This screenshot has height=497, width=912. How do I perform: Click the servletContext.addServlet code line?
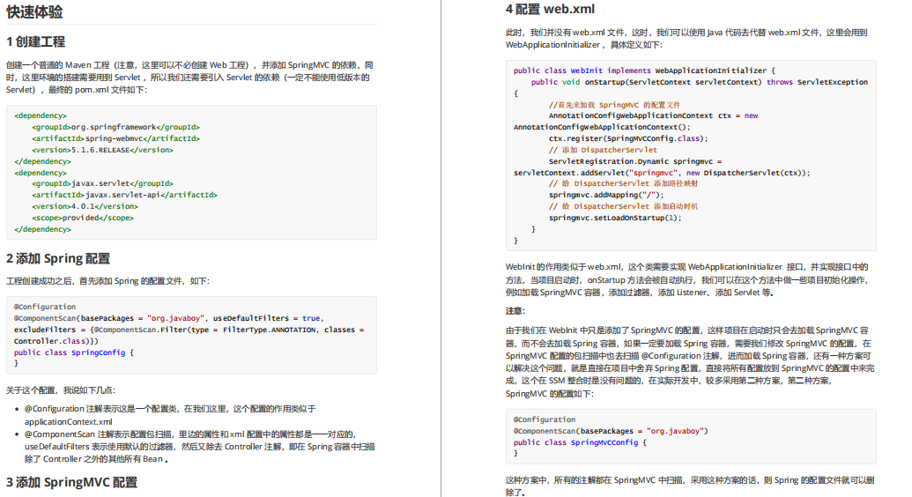pyautogui.click(x=662, y=173)
